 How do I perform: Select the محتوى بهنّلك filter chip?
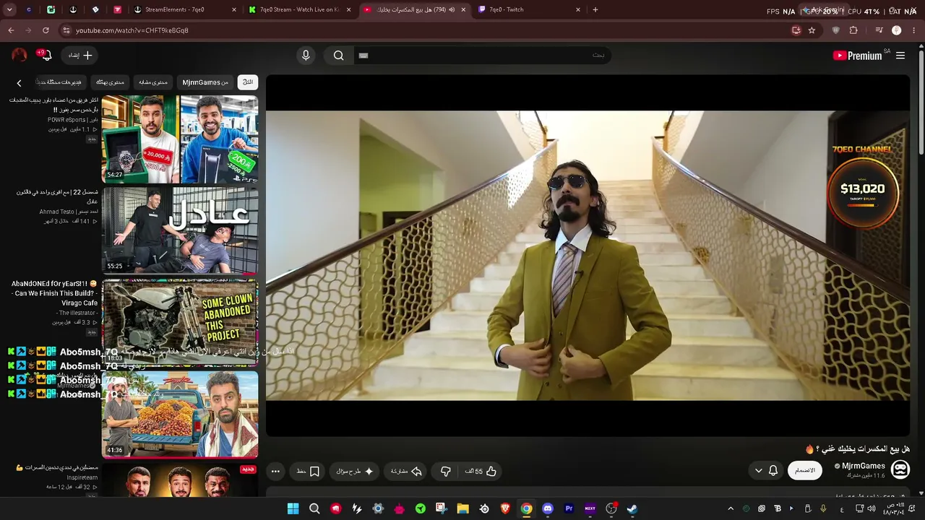[110, 82]
